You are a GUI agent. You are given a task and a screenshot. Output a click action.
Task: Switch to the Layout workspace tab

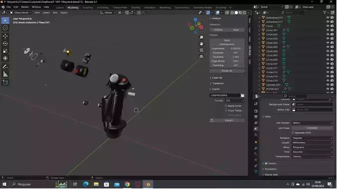point(60,7)
